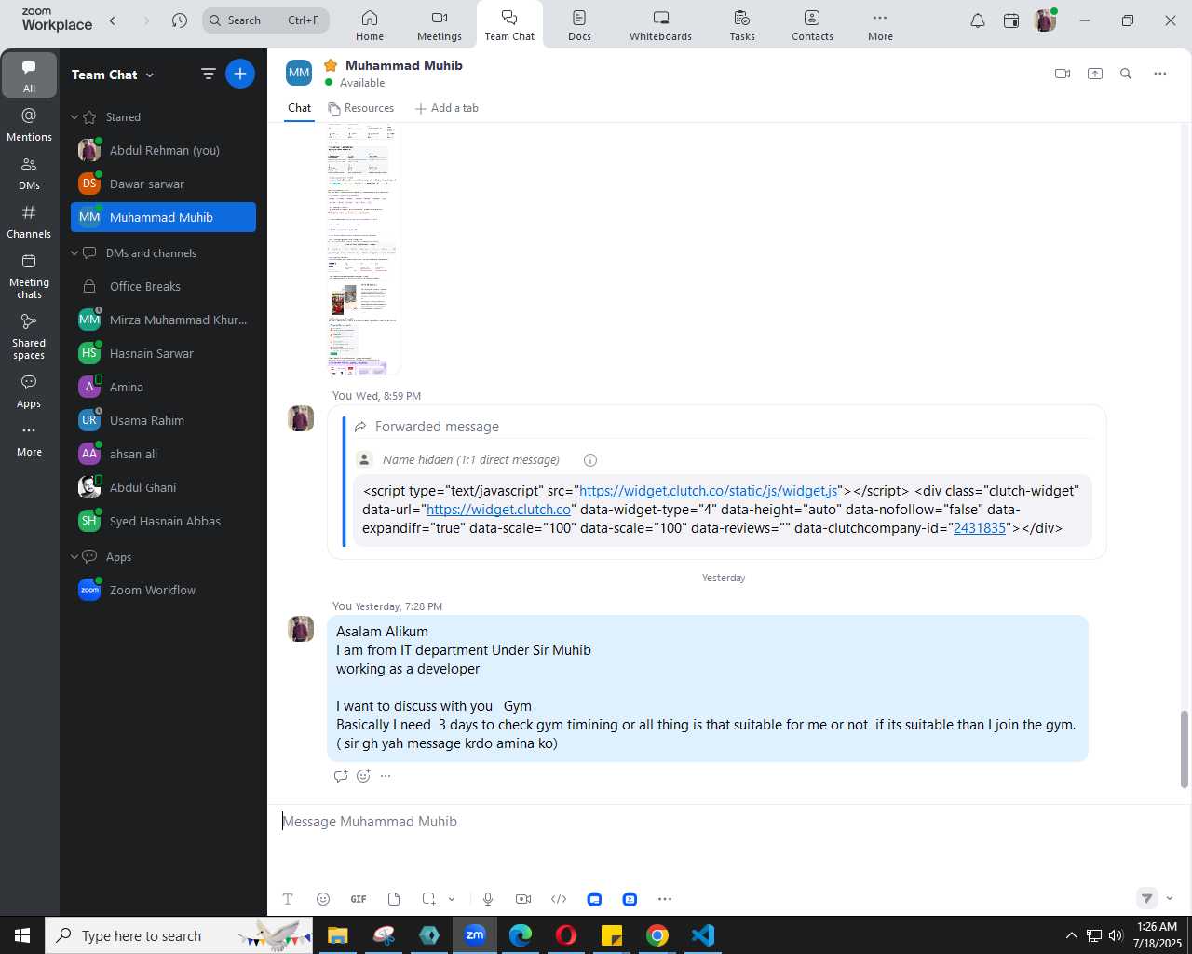The width and height of the screenshot is (1192, 954).
Task: Click Add a tab
Action: tap(447, 108)
